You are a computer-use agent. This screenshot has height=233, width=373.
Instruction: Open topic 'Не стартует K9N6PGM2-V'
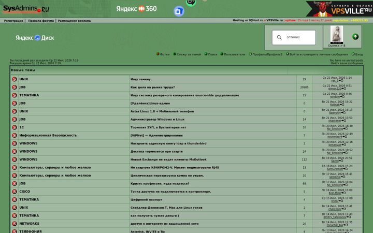coord(175,168)
